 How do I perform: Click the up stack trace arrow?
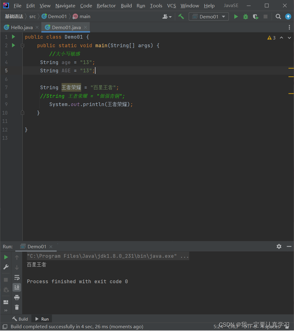17,257
